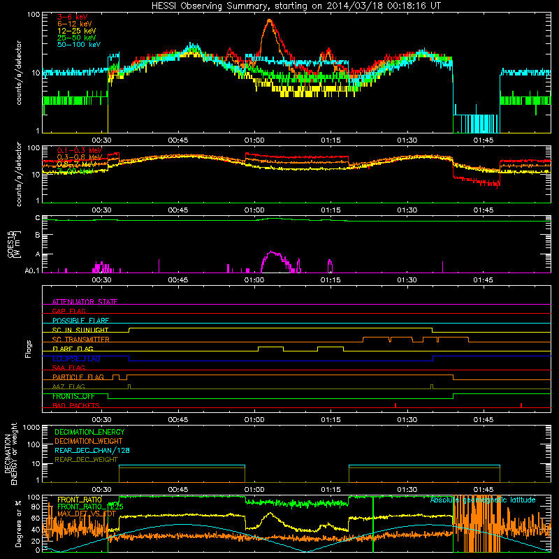Click the GAP_FLAG label
This screenshot has height=559, width=559.
coord(68,311)
